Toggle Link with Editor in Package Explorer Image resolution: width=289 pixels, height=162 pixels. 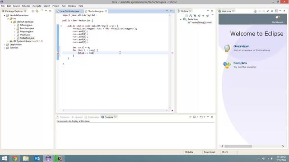click(37, 11)
